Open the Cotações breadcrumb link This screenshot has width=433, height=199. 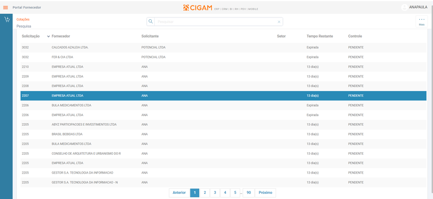coord(23,19)
